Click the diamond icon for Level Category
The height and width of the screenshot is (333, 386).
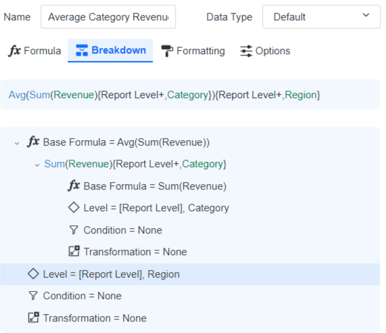(74, 208)
